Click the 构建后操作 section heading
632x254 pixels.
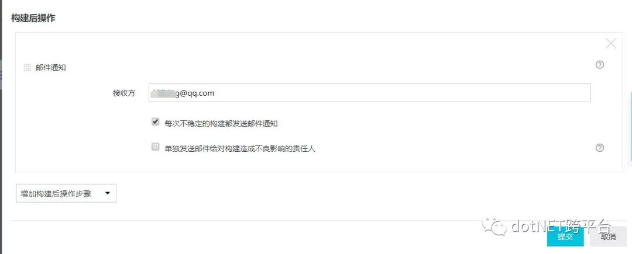[33, 19]
